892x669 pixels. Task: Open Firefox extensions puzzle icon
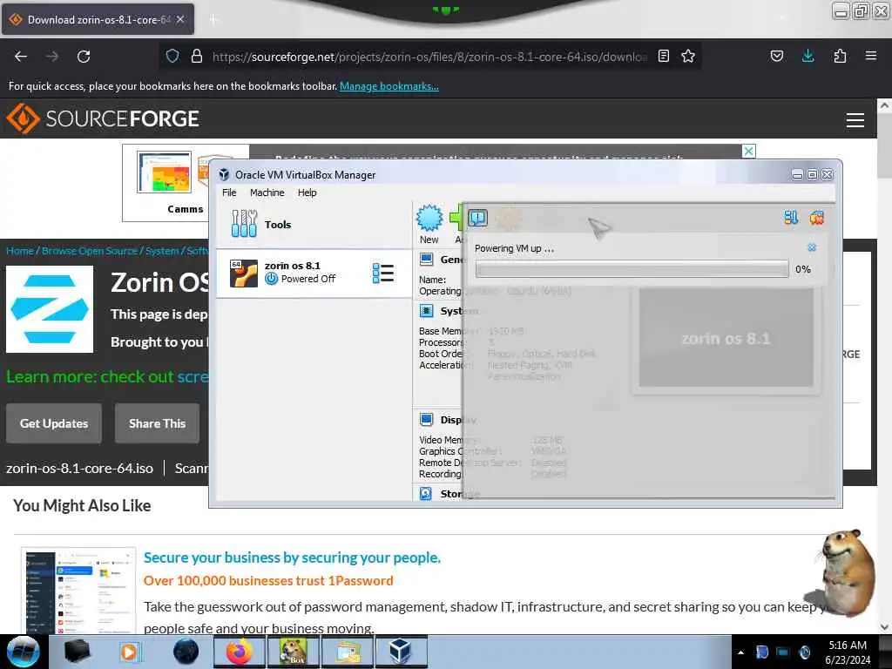tap(840, 56)
